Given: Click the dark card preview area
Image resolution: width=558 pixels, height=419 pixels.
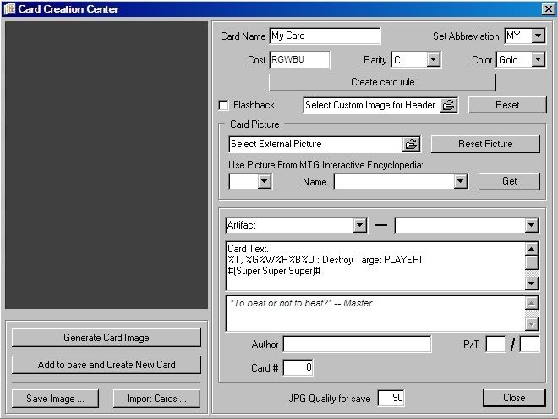Looking at the screenshot, I should click(107, 165).
